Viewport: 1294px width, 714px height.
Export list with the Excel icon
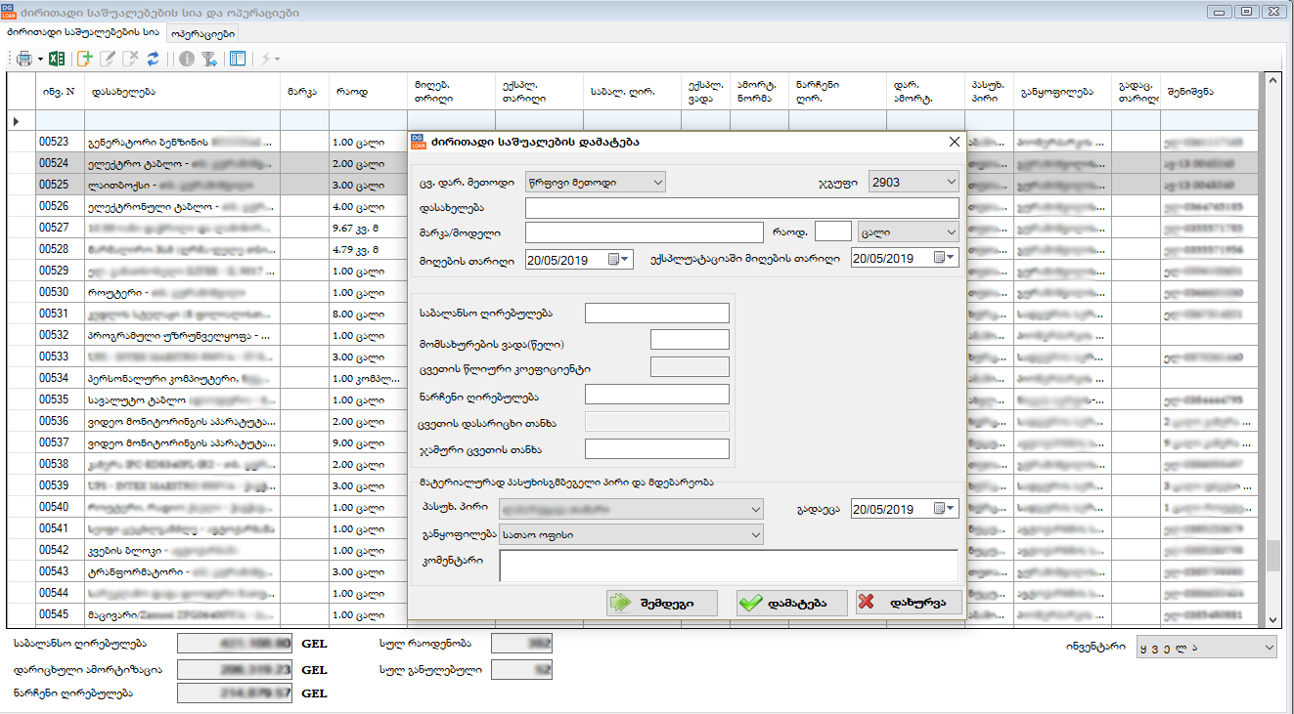[x=57, y=59]
